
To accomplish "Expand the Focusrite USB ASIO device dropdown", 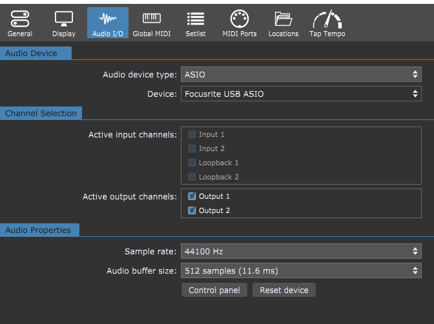I will click(x=301, y=94).
